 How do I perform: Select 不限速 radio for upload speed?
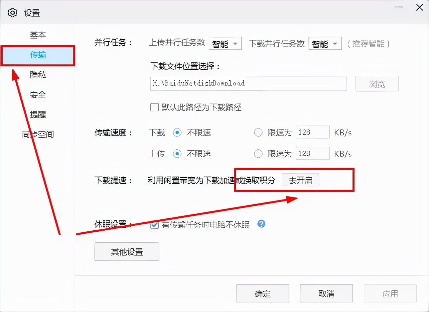(177, 153)
